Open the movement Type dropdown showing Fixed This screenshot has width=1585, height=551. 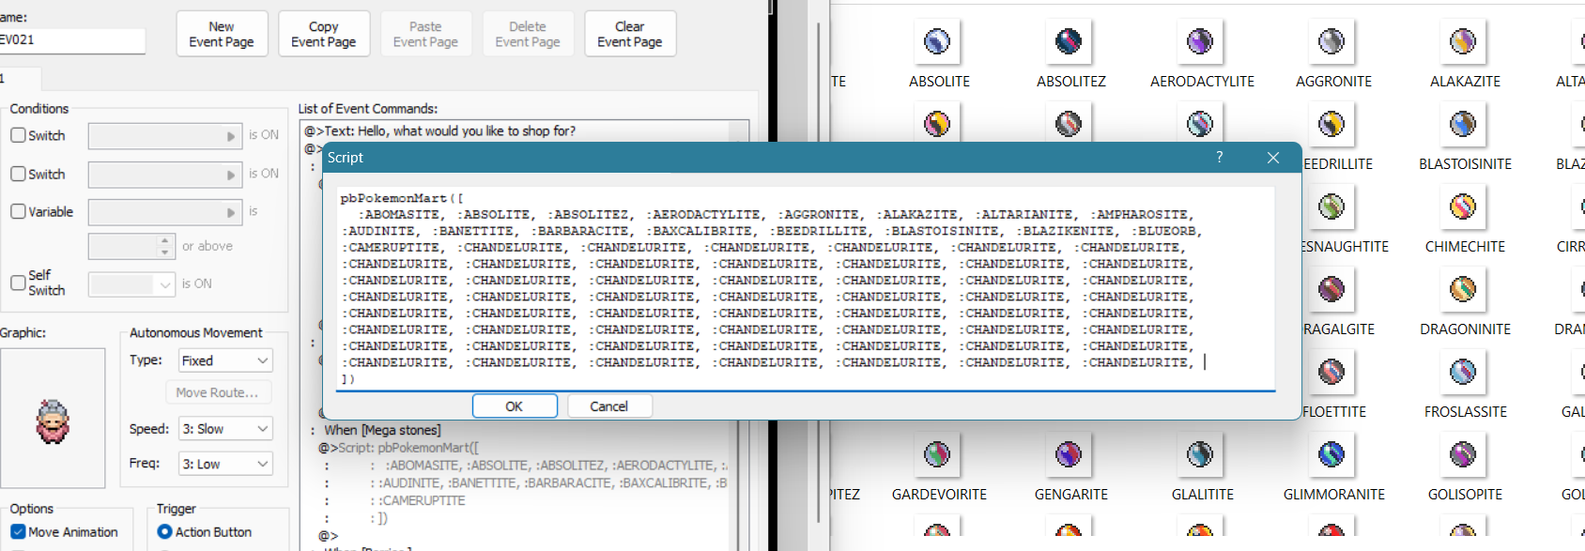(225, 360)
